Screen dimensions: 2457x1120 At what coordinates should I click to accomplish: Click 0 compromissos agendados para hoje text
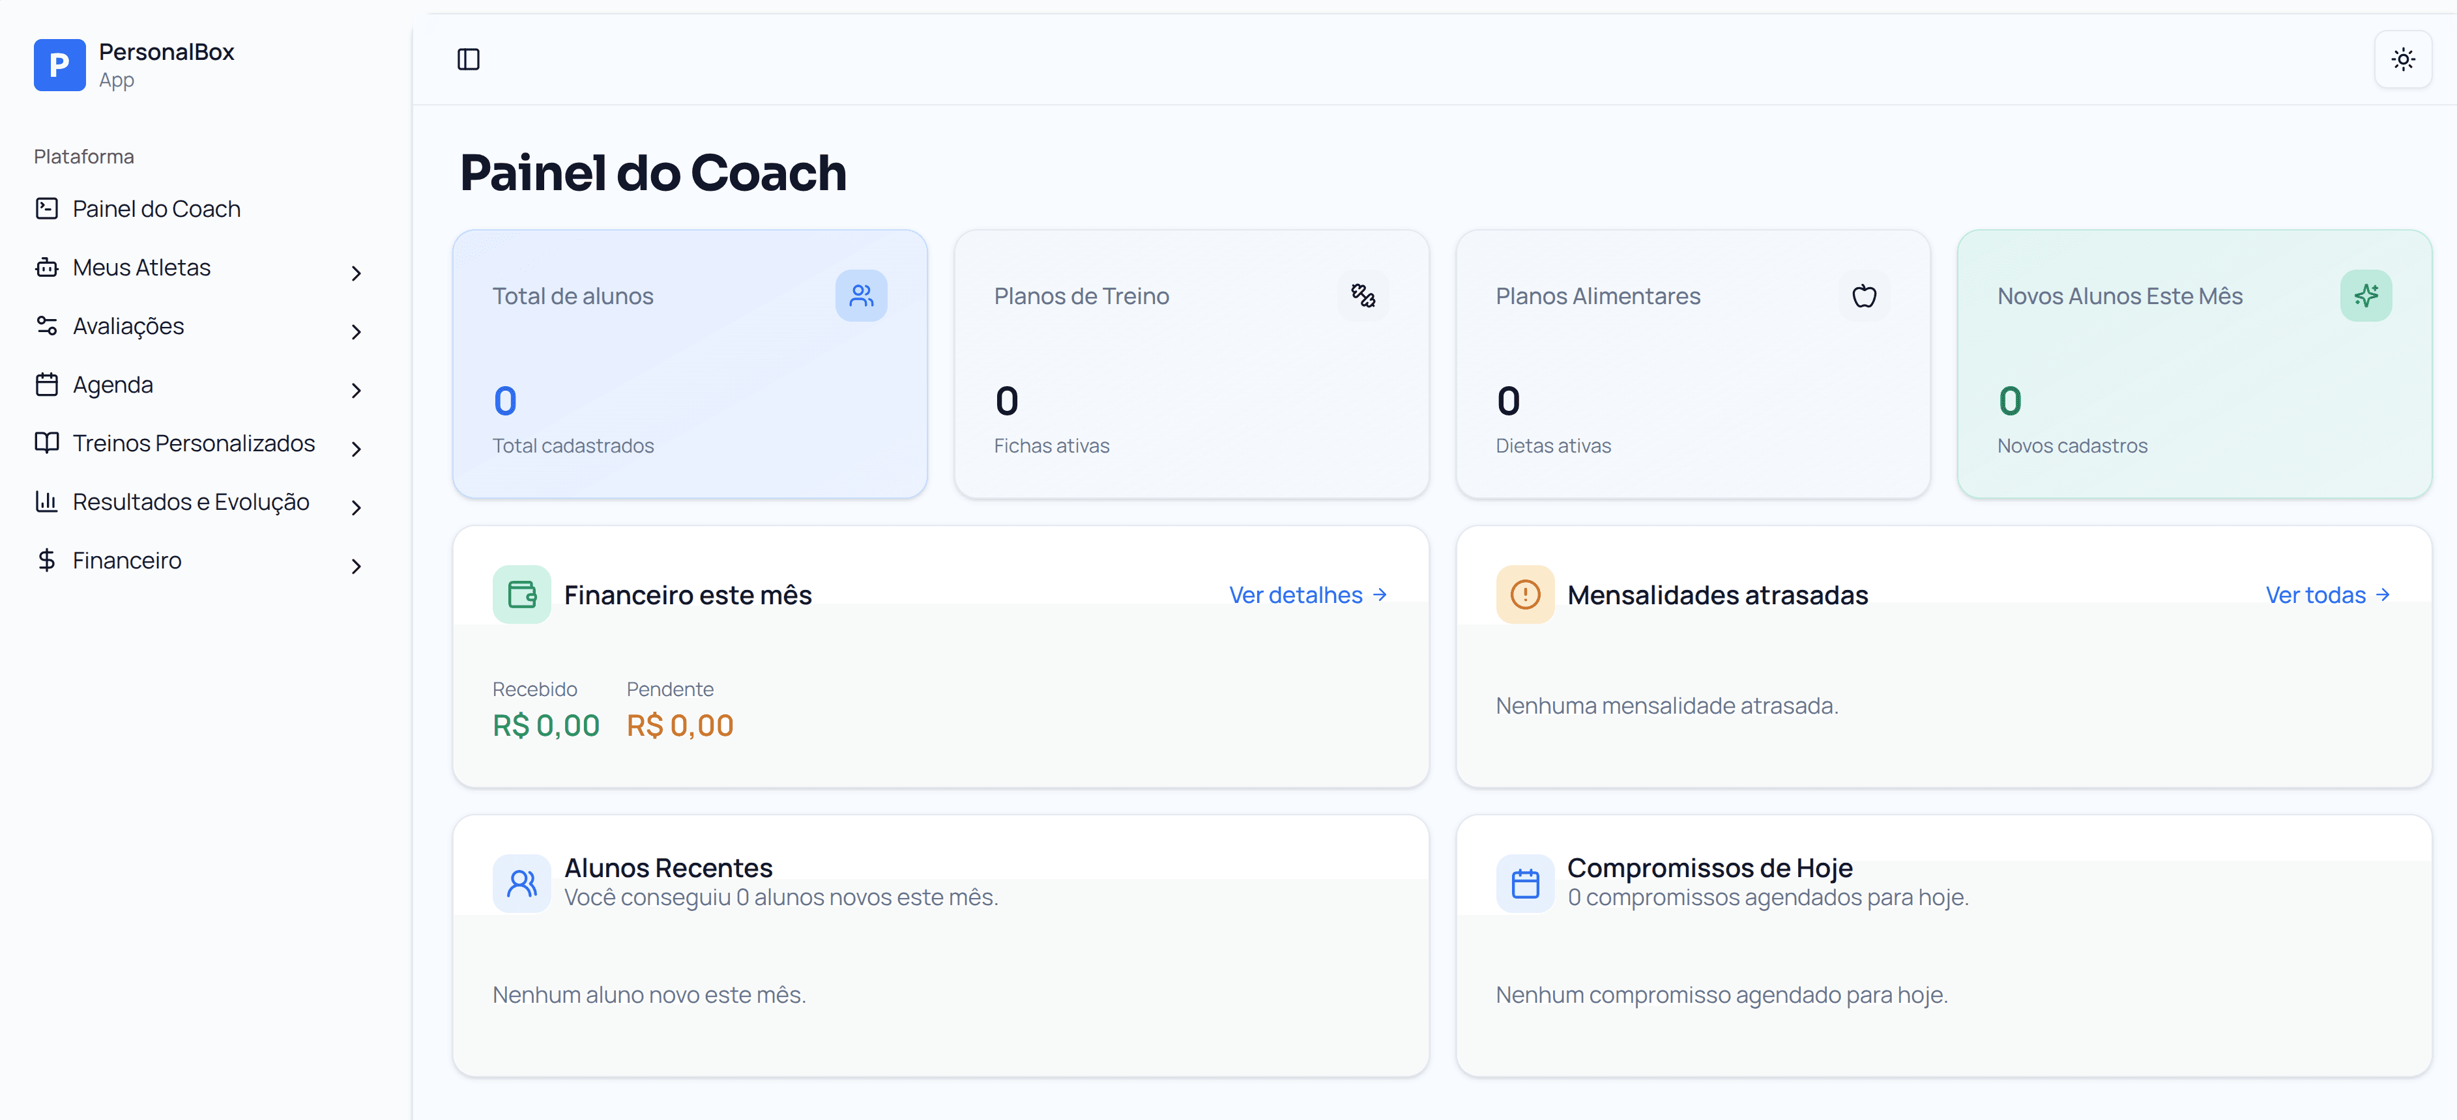1767,897
